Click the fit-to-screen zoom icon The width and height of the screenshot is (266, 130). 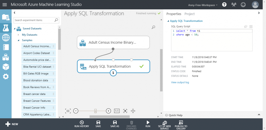coord(68,111)
